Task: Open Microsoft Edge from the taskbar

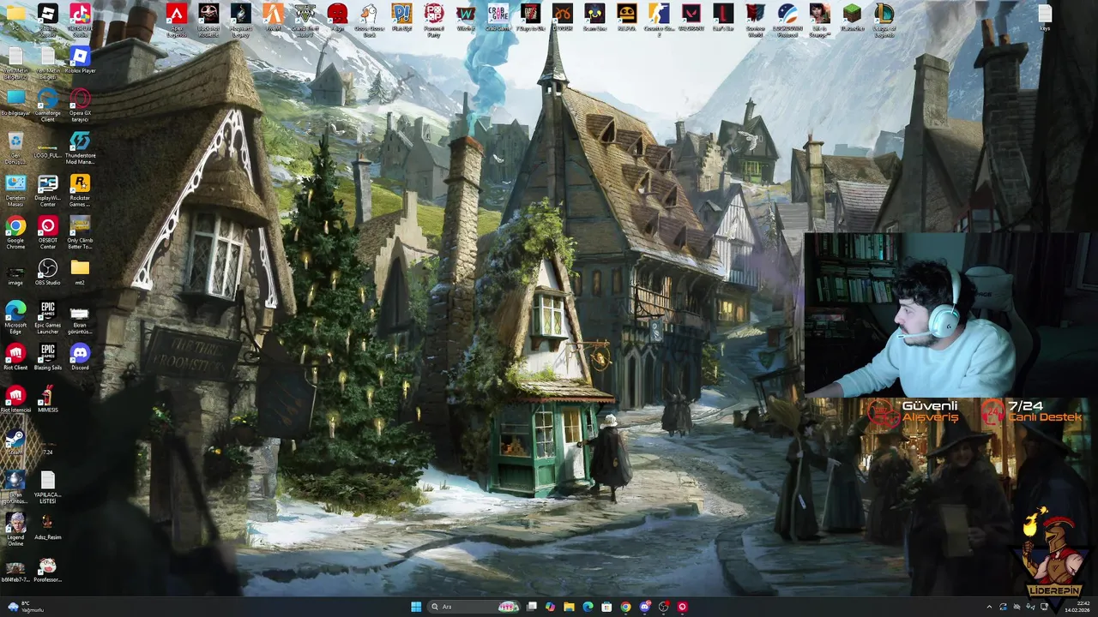Action: click(x=588, y=607)
